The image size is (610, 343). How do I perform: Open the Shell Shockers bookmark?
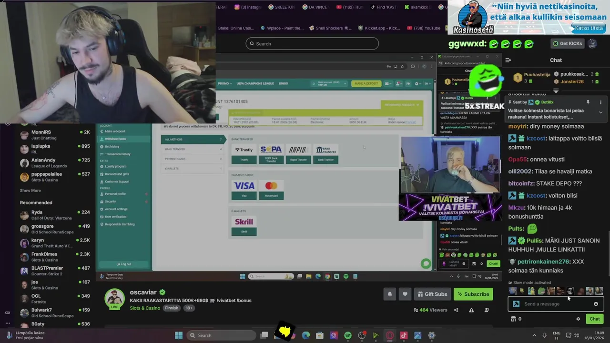(x=330, y=28)
